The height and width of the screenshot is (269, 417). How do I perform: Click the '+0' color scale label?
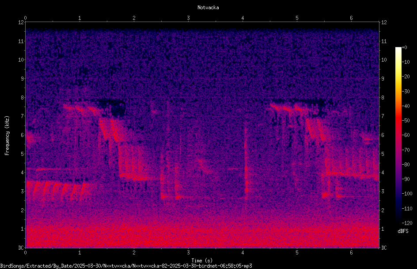(x=404, y=48)
